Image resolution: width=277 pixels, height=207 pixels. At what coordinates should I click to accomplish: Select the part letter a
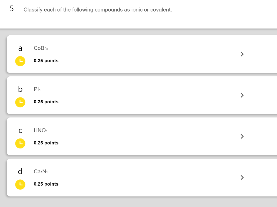[20, 48]
